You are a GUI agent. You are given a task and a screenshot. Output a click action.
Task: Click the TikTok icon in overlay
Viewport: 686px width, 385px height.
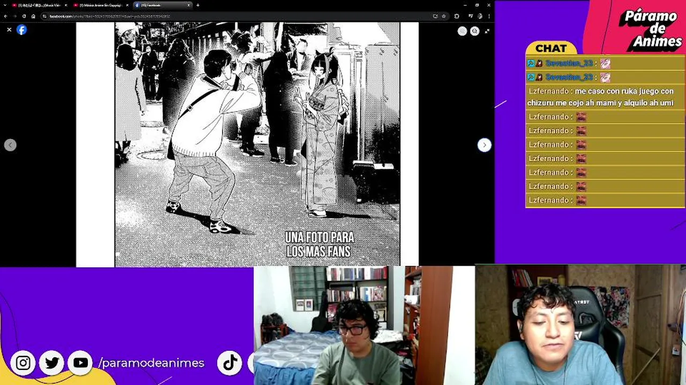coord(230,363)
